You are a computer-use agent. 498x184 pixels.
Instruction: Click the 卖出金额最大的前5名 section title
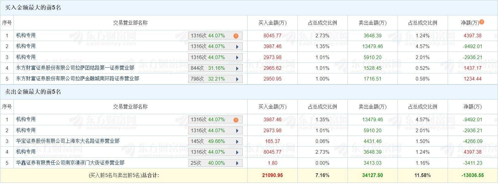click(33, 92)
